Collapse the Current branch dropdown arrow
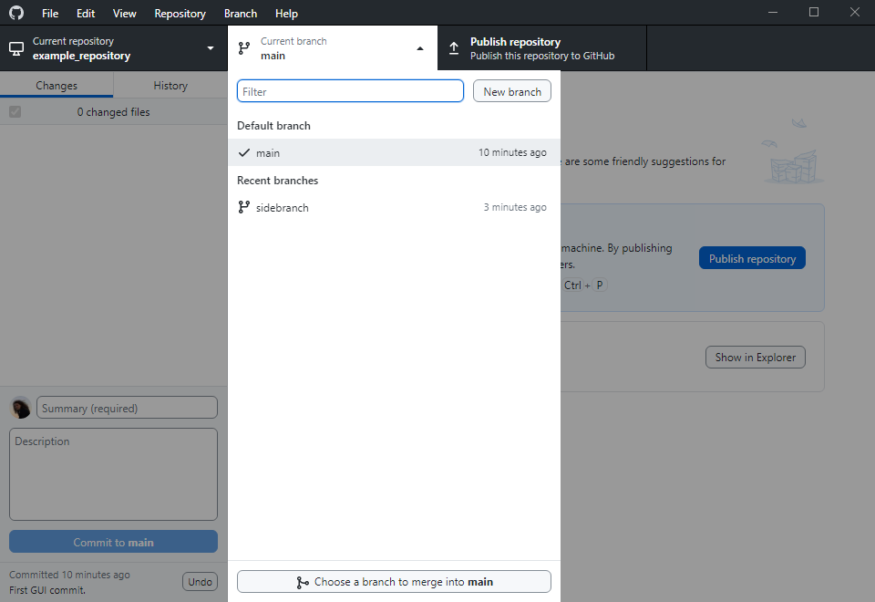The width and height of the screenshot is (875, 602). pyautogui.click(x=420, y=48)
